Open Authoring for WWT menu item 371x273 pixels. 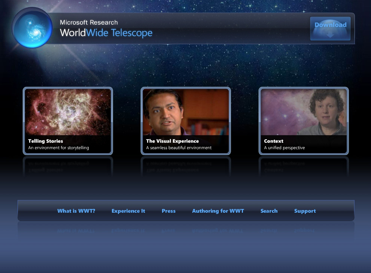click(x=218, y=211)
